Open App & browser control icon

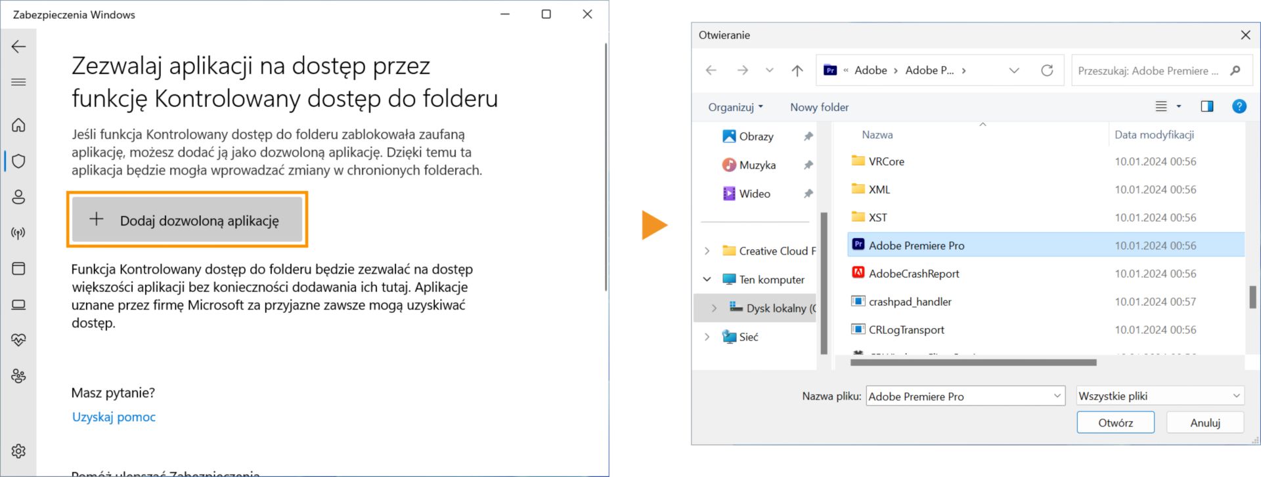[x=18, y=268]
